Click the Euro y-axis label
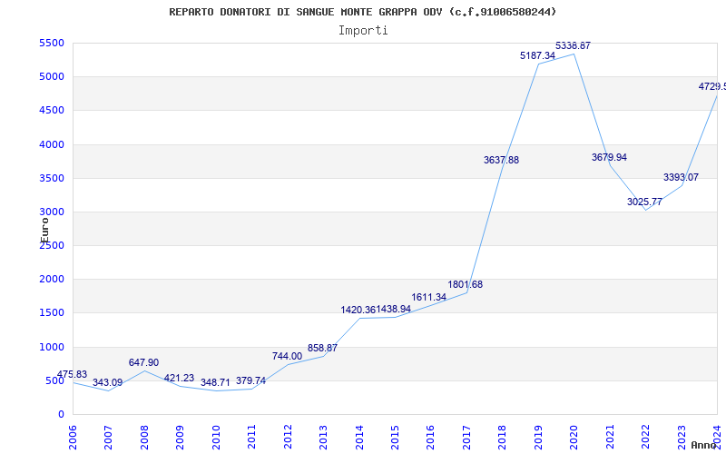Image resolution: width=726 pixels, height=454 pixels. pos(44,231)
